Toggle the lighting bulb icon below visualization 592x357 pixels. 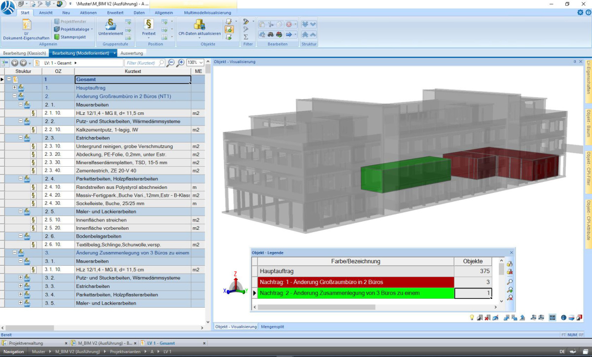pyautogui.click(x=472, y=318)
